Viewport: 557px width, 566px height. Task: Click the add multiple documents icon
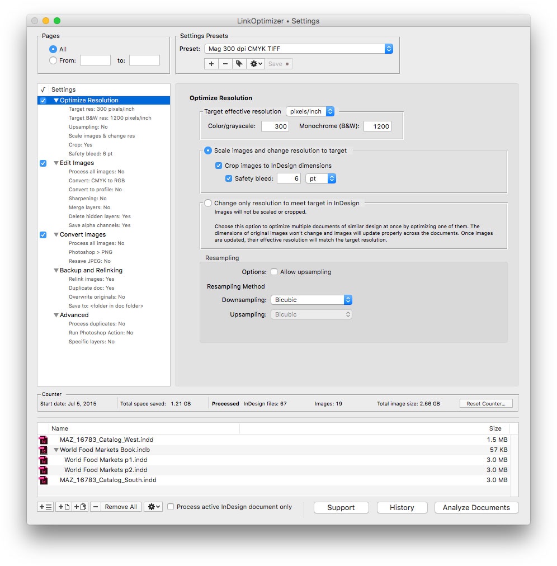(x=80, y=507)
